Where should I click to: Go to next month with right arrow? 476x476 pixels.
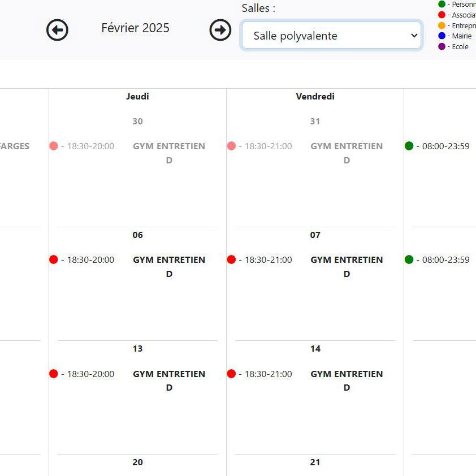(220, 30)
